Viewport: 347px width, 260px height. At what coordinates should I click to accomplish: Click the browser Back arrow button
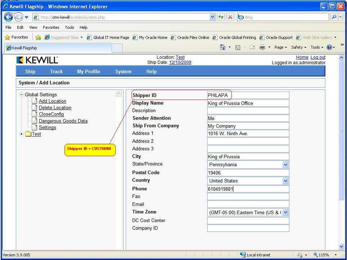[x=8, y=17]
